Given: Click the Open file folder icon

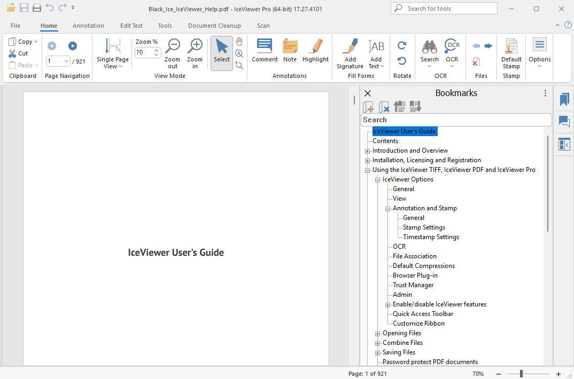Looking at the screenshot, I should (x=11, y=7).
